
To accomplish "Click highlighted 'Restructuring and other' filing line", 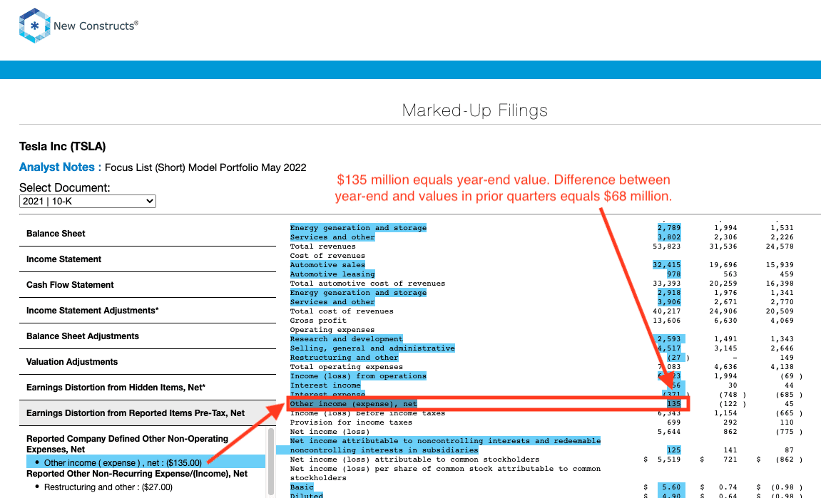I will click(x=344, y=357).
